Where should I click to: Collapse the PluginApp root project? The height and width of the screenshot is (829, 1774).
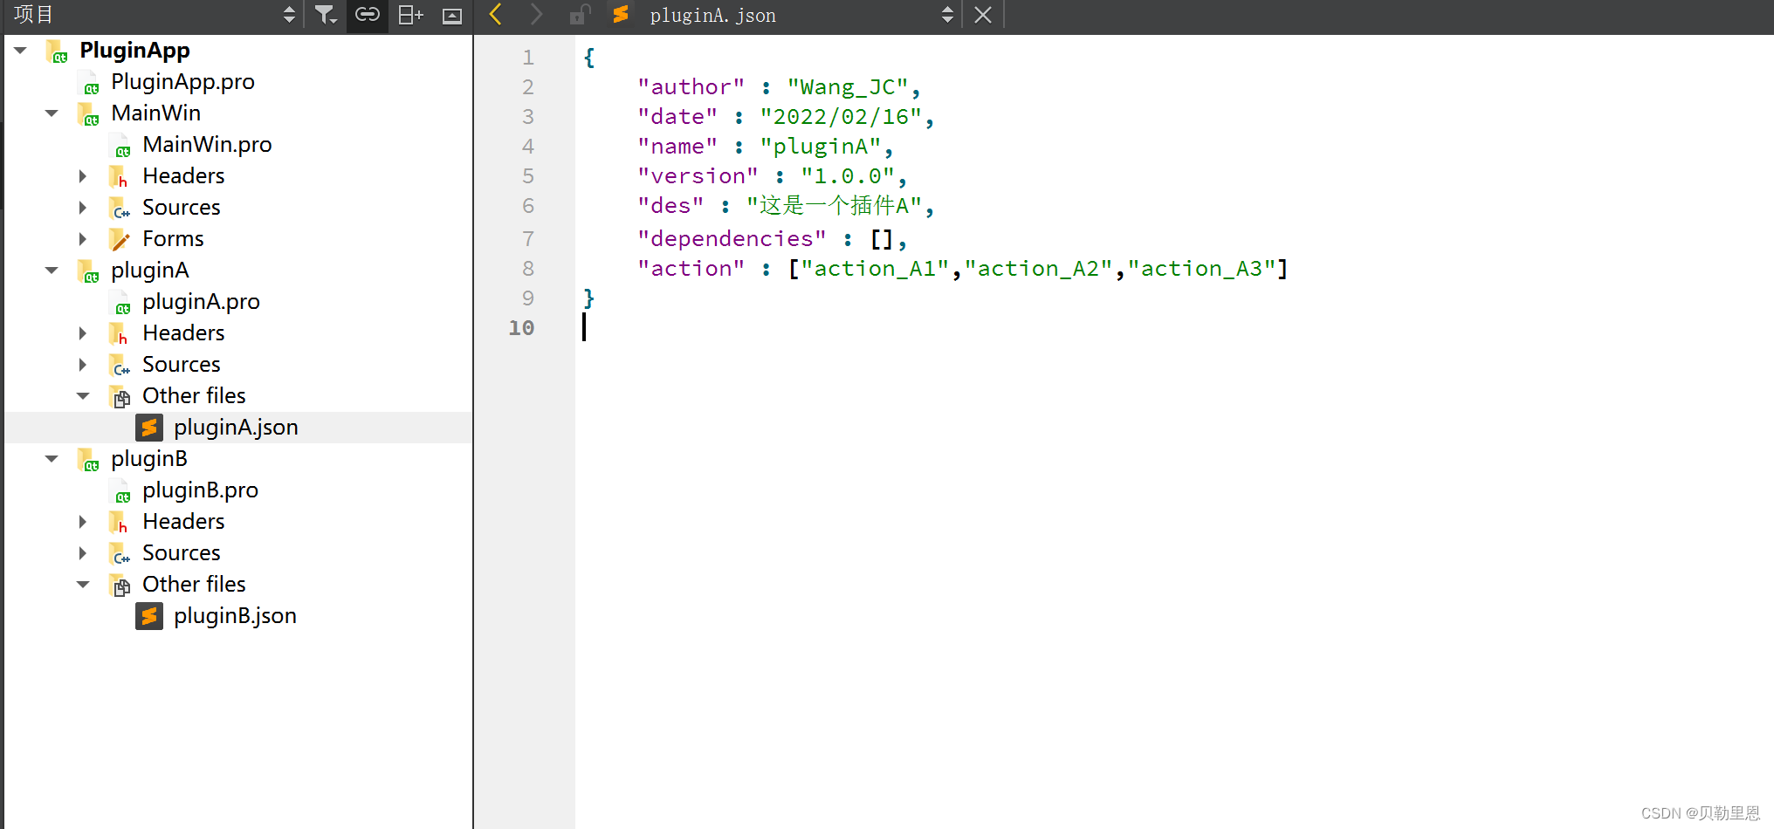point(21,51)
